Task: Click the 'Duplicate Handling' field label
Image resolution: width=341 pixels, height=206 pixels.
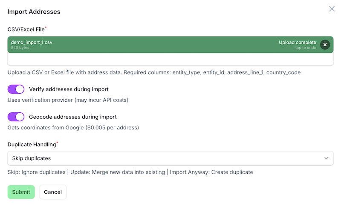Action: [x=32, y=144]
